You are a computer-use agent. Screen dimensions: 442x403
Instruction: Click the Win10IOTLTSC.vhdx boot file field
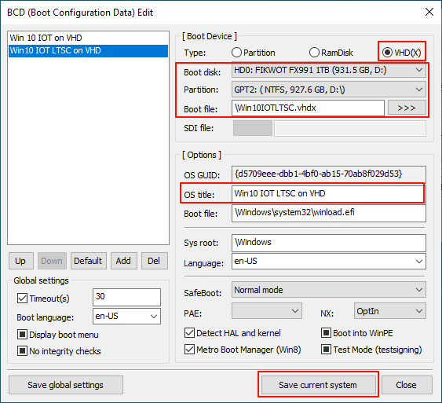[x=308, y=108]
